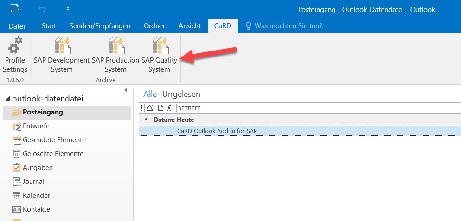Open the Datei tab
This screenshot has height=221, width=461.
17,26
